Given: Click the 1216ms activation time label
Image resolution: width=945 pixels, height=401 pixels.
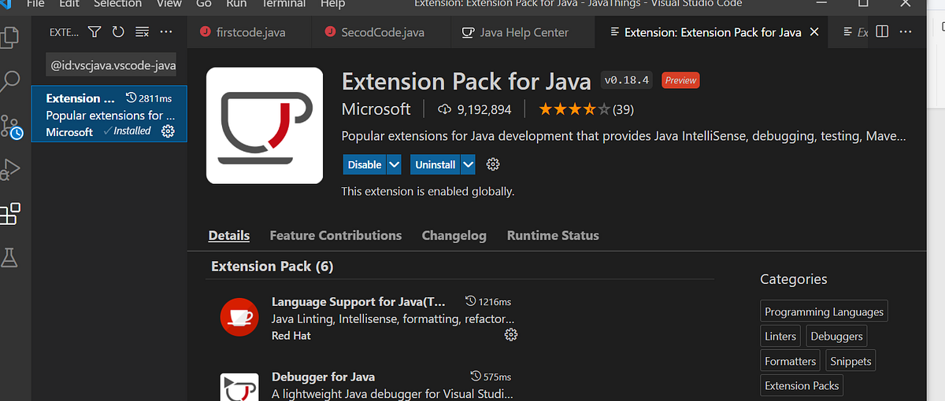Looking at the screenshot, I should point(488,301).
